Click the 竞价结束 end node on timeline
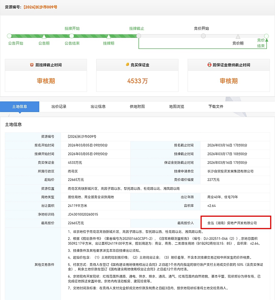The height and width of the screenshot is (300, 275). click(x=266, y=36)
